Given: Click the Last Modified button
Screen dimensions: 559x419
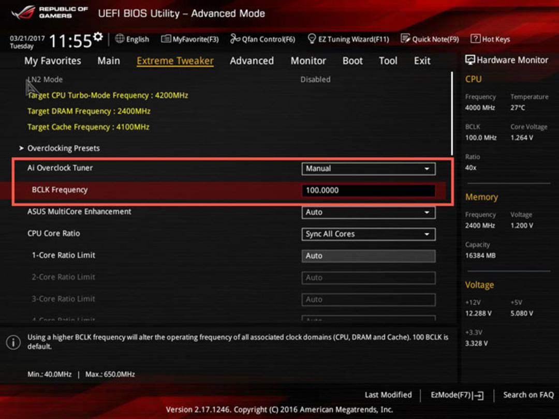Looking at the screenshot, I should tap(388, 395).
